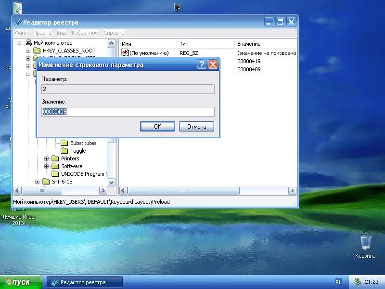Screen dimensions: 385x289
Task: Select the S-1-5-18 folder icon
Action: click(46, 182)
